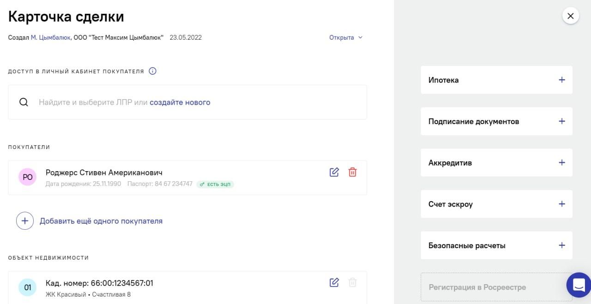
Task: Expand the Счет эскроу section
Action: click(x=561, y=204)
